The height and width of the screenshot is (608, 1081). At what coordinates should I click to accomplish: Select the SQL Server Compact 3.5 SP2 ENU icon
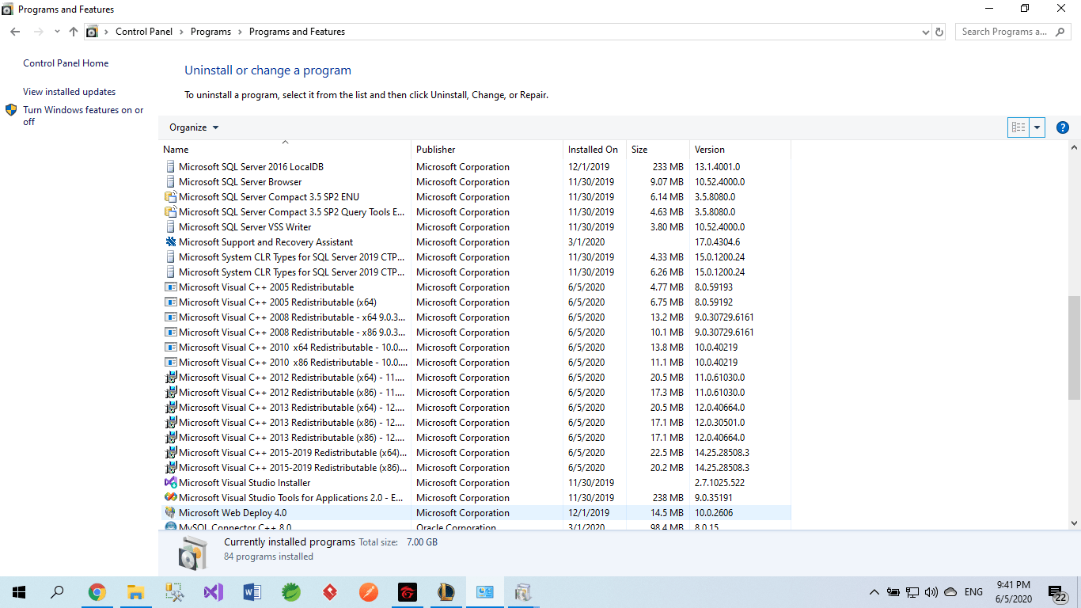click(x=170, y=197)
